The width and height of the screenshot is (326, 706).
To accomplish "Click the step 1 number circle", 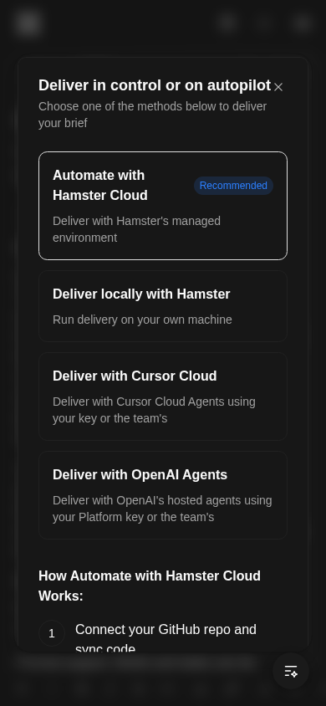I will pyautogui.click(x=52, y=633).
